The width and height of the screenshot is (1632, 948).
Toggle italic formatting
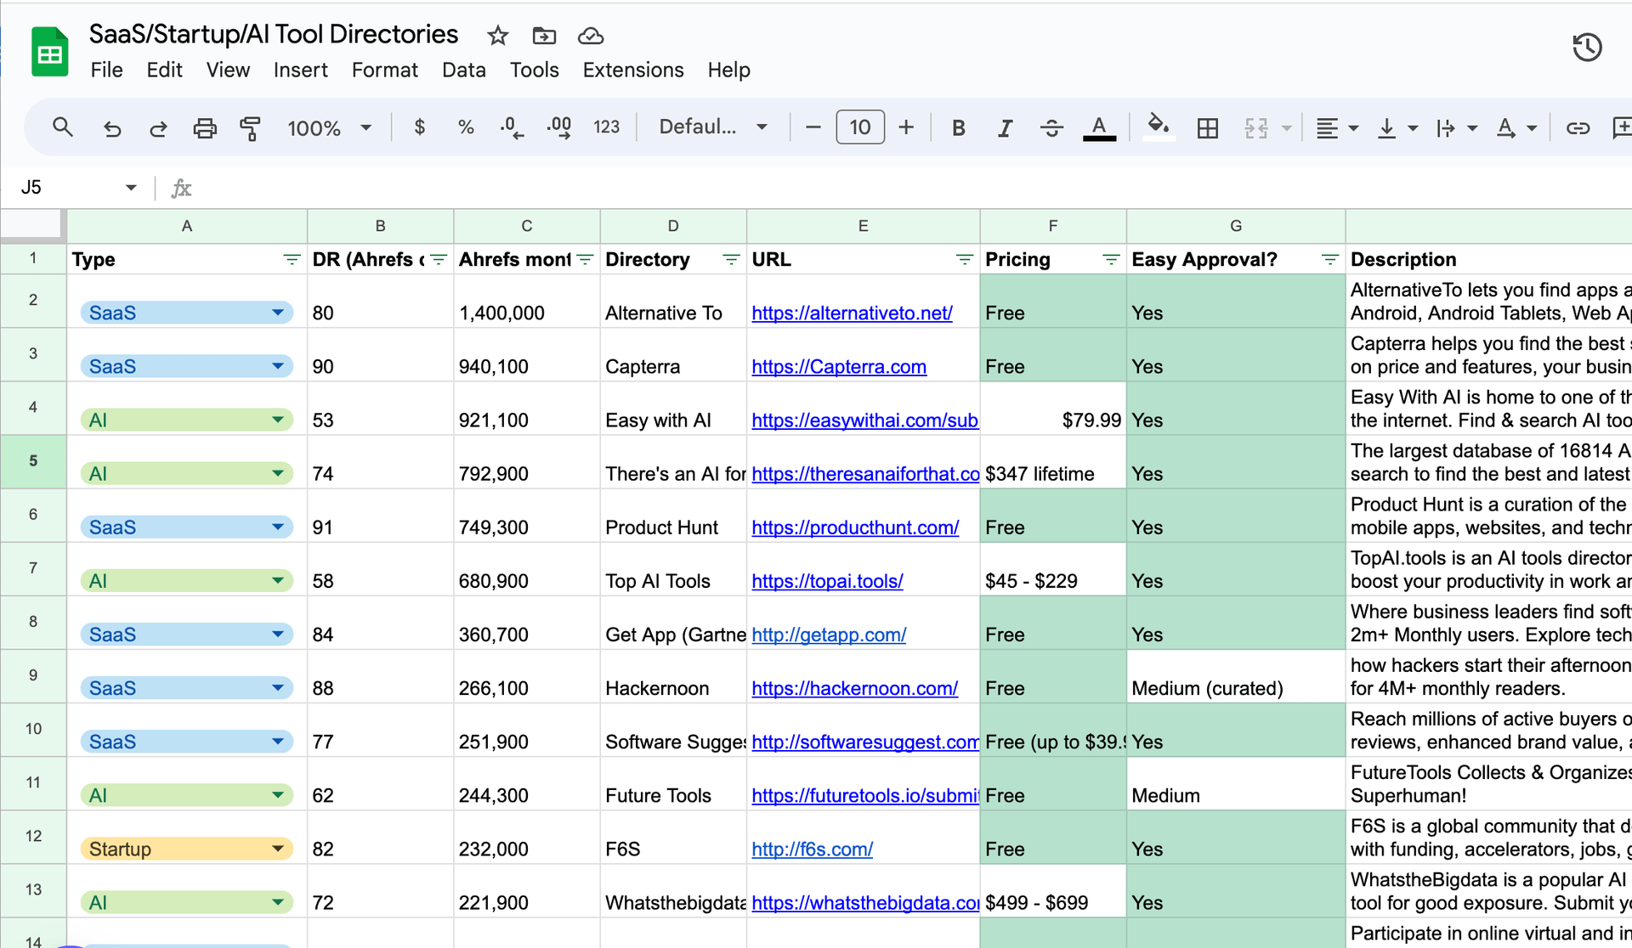[1005, 128]
